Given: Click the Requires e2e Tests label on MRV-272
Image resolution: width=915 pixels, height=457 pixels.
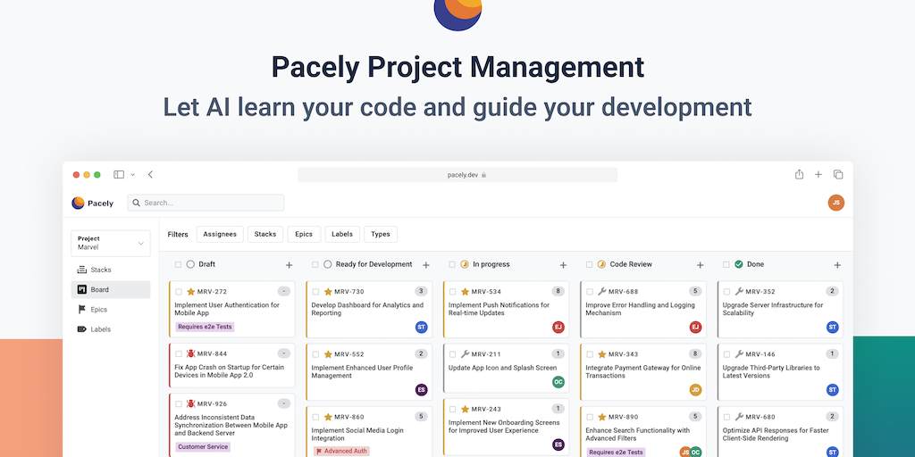Looking at the screenshot, I should click(204, 327).
